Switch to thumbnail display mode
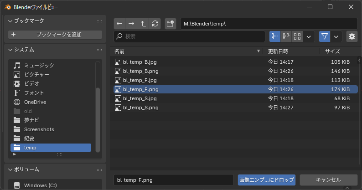Viewport: 362px width, 190px height. point(297,36)
